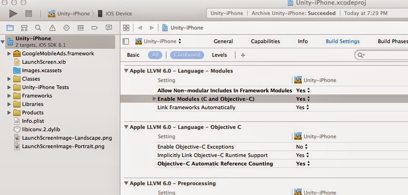Click the libiconv.2.dylib library icon
The width and height of the screenshot is (408, 195).
pos(17,129)
